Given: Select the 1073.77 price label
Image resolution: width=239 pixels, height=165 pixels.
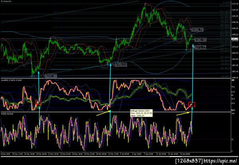Looking at the screenshot, I should [x=200, y=47].
